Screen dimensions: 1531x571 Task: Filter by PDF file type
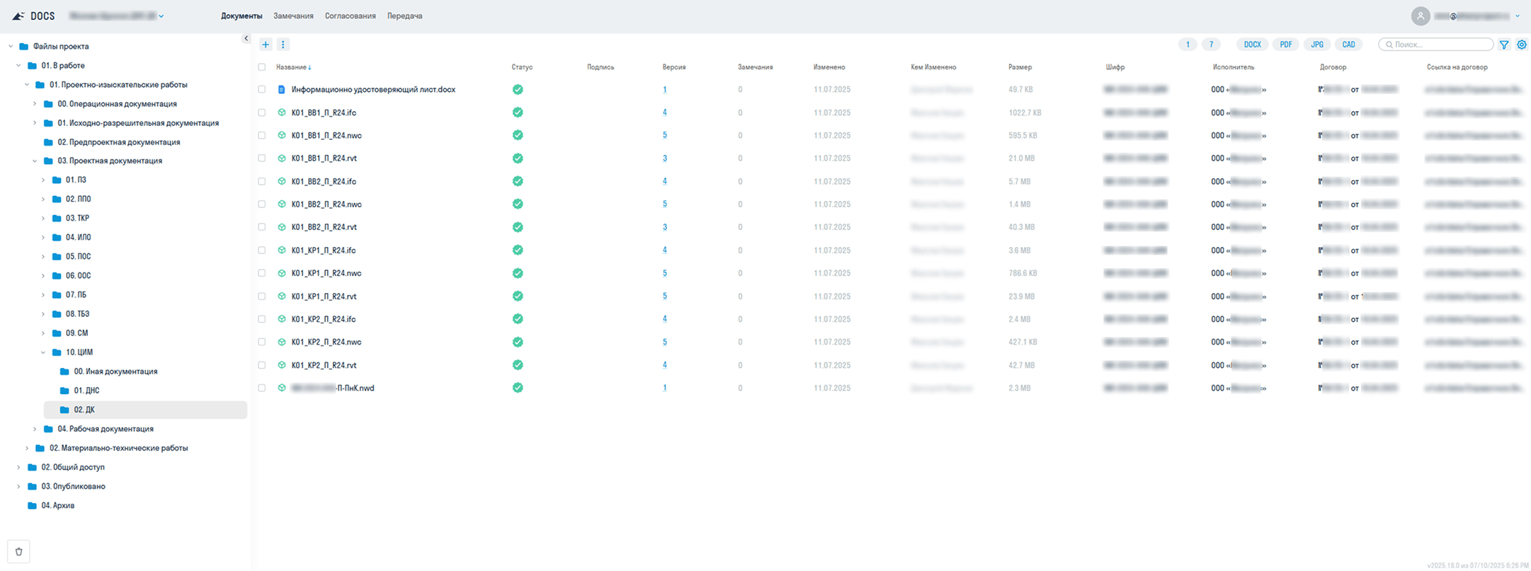click(1285, 45)
